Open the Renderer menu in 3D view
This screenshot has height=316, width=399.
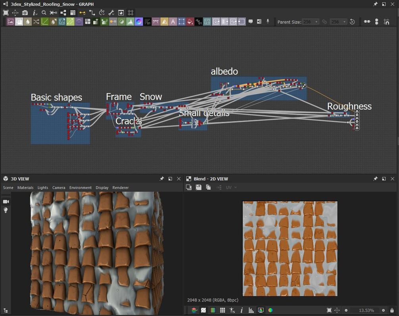(x=120, y=188)
